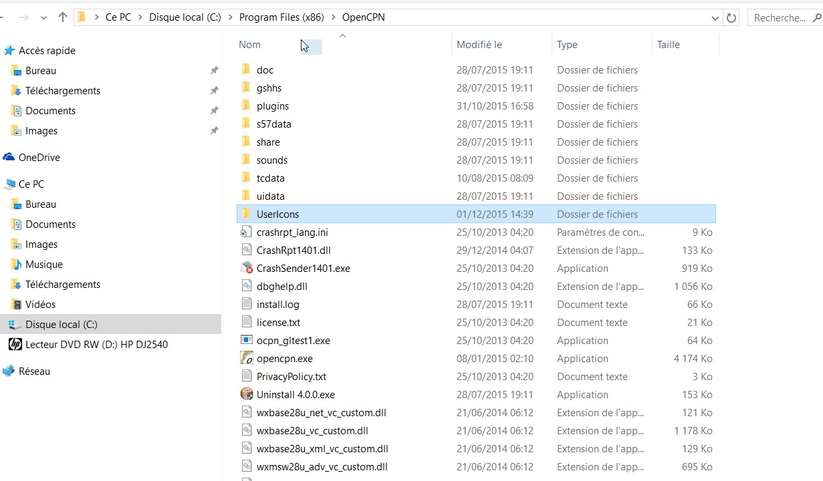
Task: Select Accès rapide in navigation pane
Action: click(47, 51)
